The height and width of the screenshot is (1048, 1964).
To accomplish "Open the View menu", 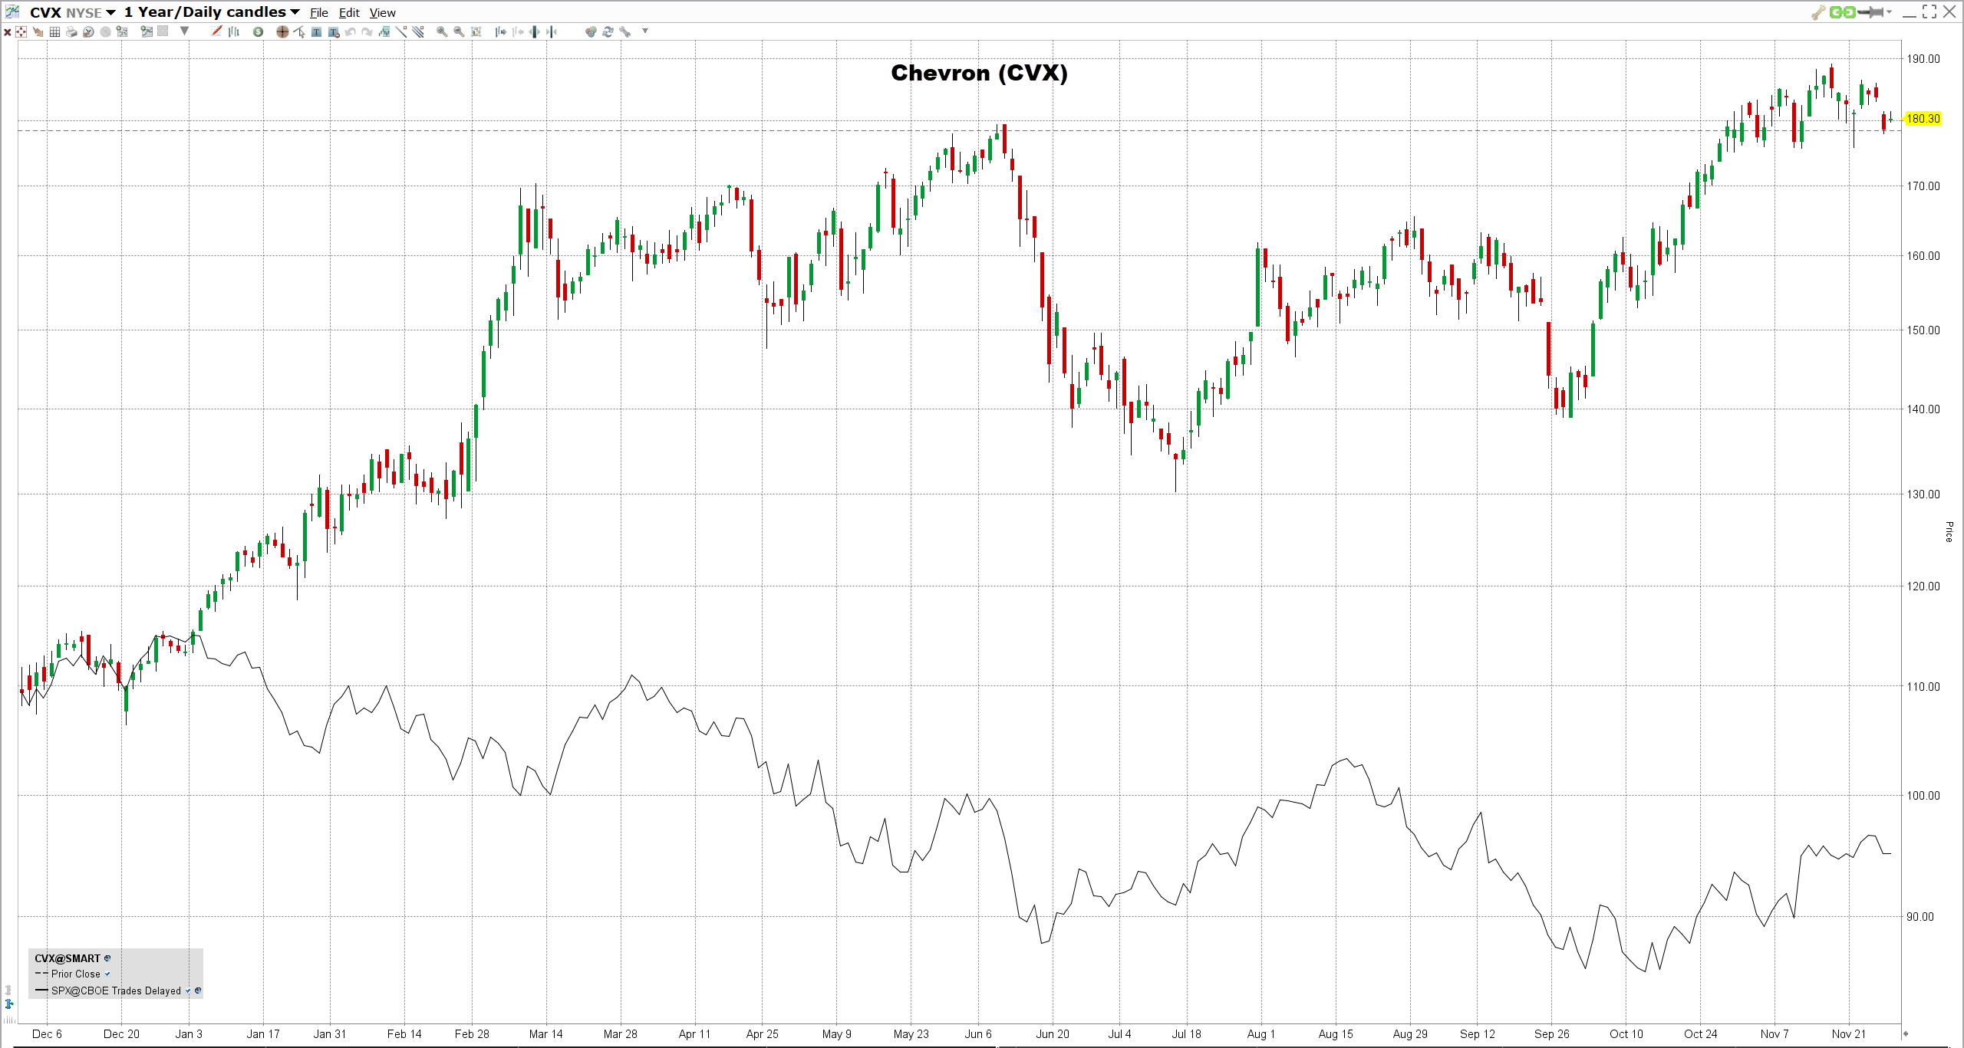I will click(x=382, y=13).
